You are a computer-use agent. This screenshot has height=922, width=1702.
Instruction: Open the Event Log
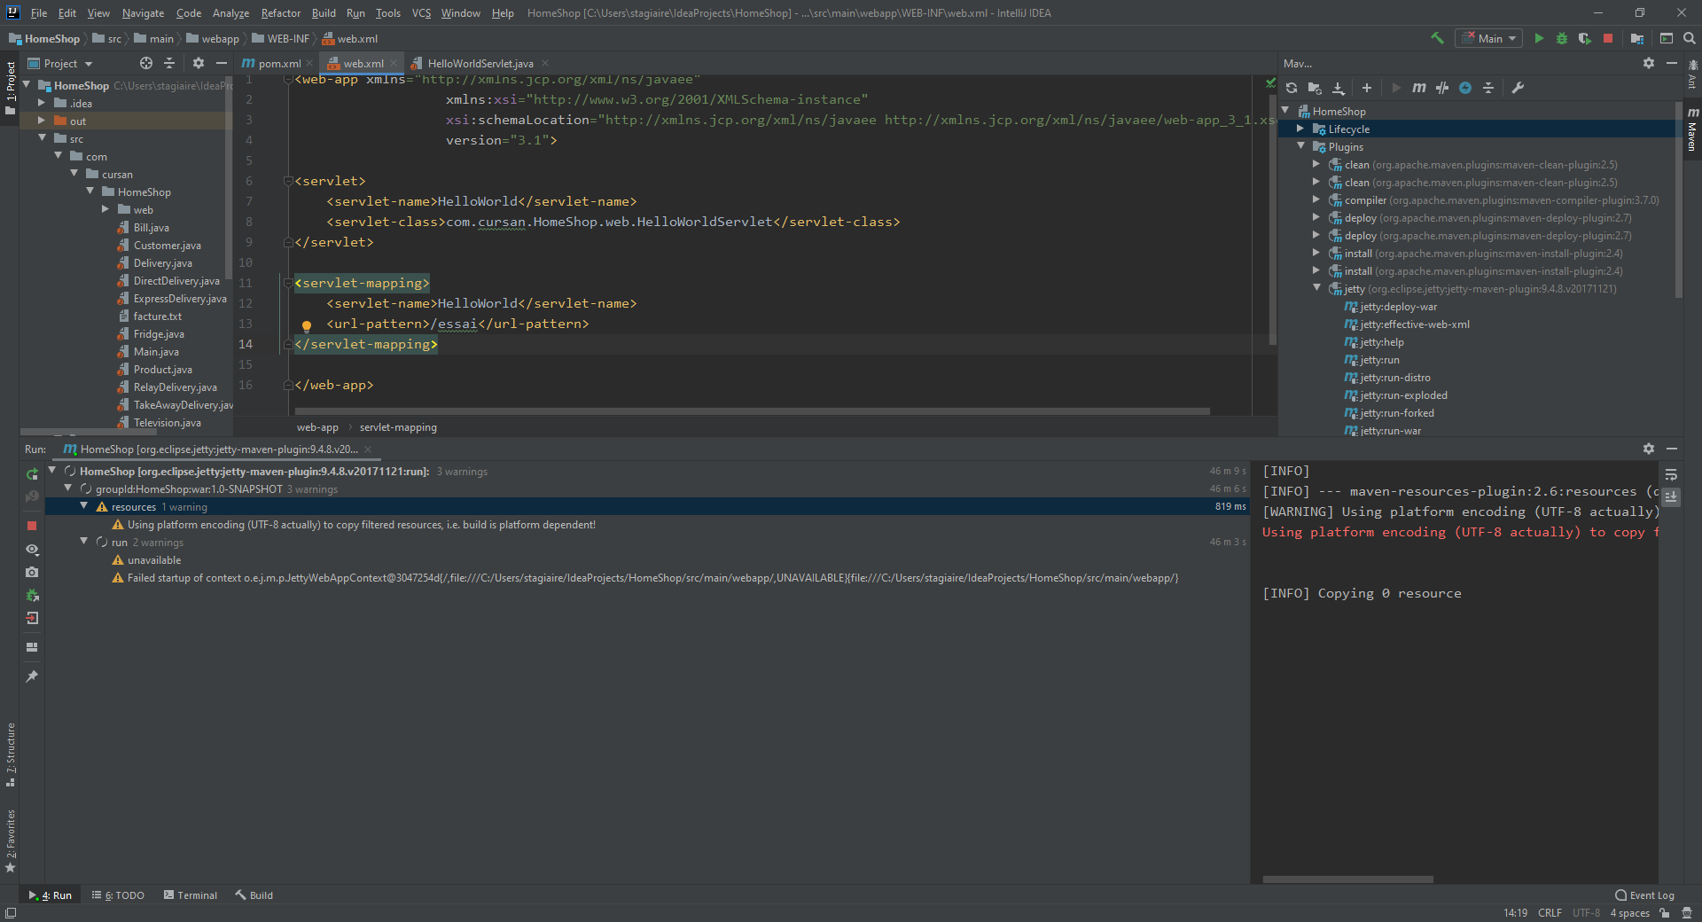point(1644,895)
